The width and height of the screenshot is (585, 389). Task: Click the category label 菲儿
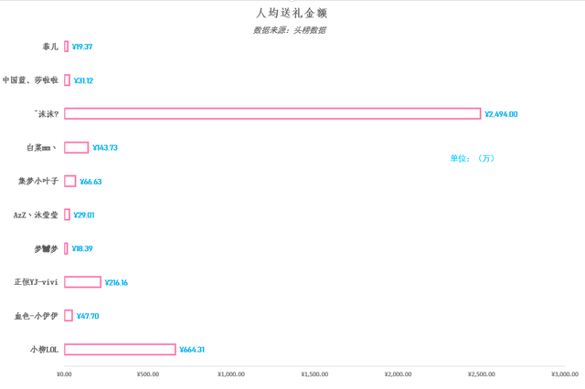[x=50, y=47]
